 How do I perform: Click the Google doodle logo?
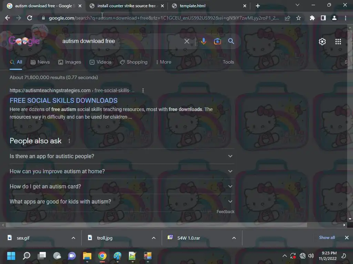(24, 41)
